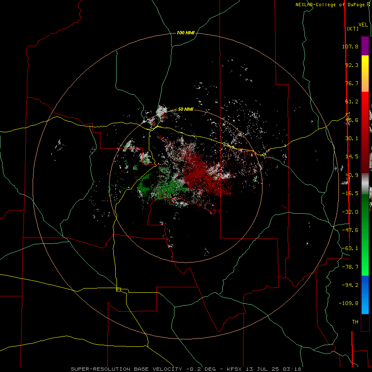The height and width of the screenshot is (372, 372).
Task: Select the -63.1 velocity scale value
Action: (350, 248)
